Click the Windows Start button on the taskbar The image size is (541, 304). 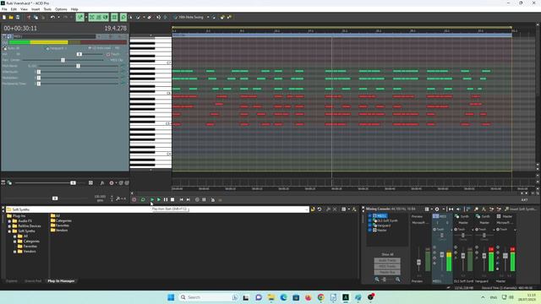click(171, 297)
